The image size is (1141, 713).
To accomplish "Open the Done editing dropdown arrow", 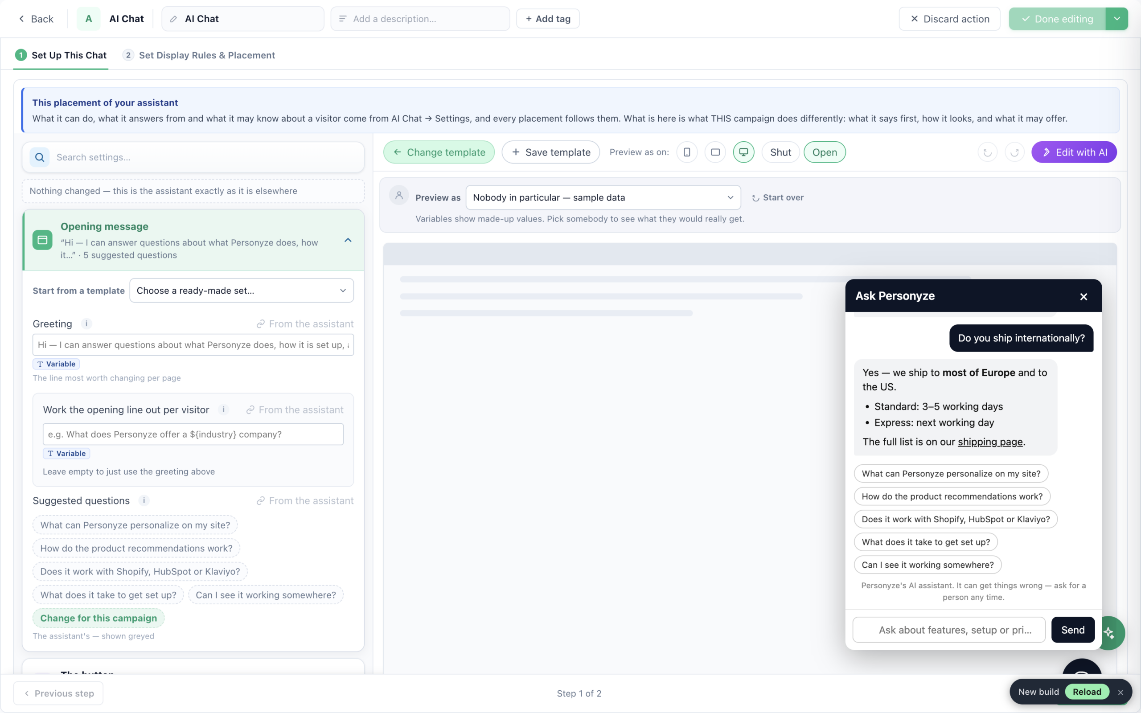I will click(x=1117, y=19).
